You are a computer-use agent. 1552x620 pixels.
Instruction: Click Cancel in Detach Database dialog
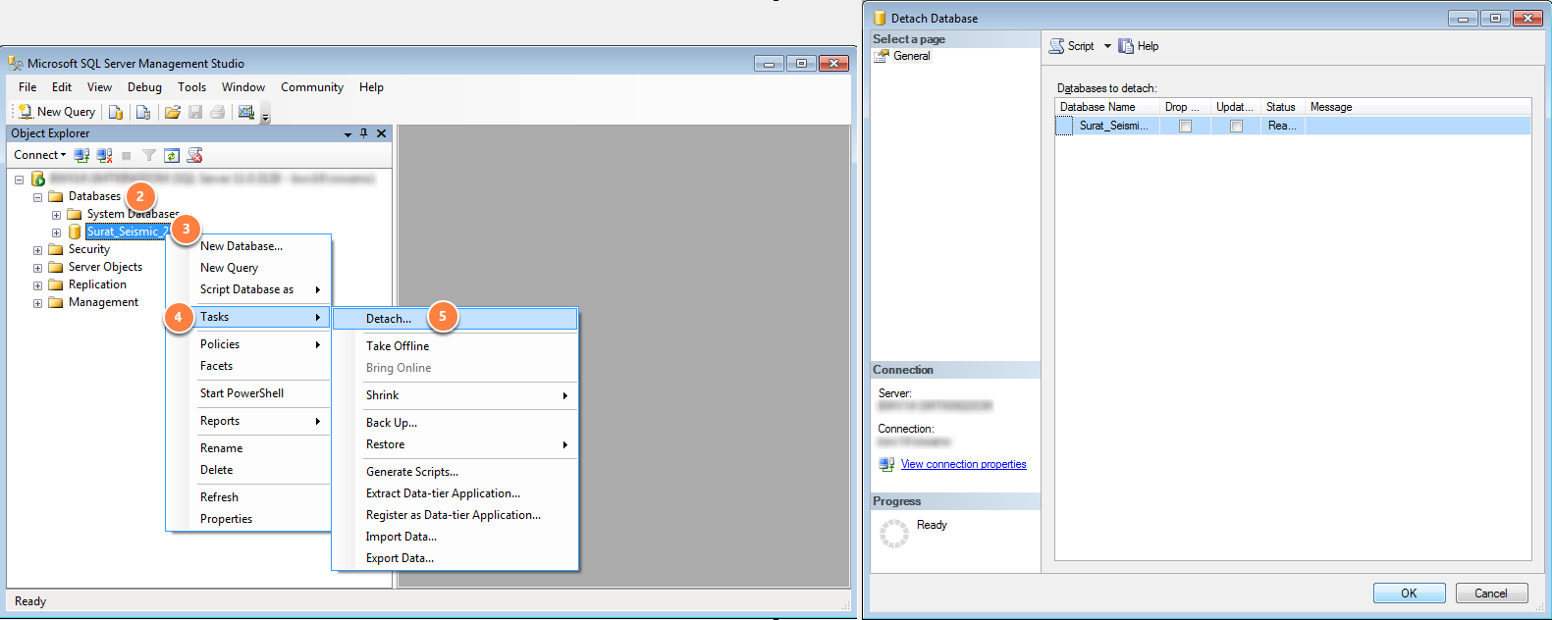pos(1490,594)
